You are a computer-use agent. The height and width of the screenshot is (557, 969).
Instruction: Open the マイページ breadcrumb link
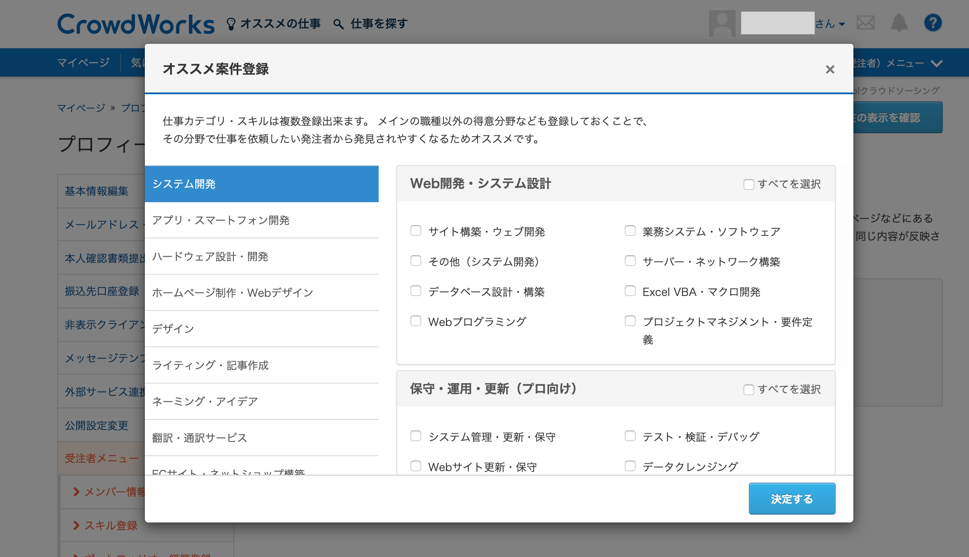[81, 108]
